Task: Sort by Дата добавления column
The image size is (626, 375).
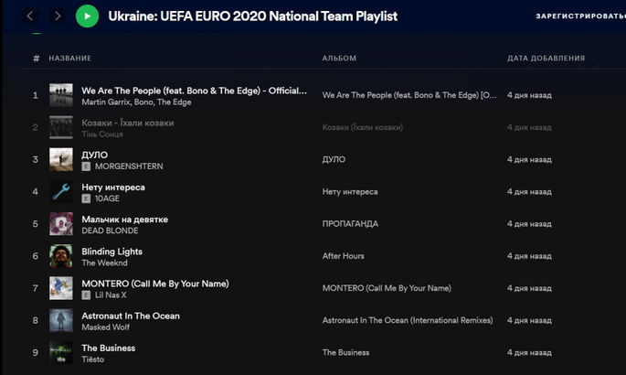Action: (x=546, y=59)
